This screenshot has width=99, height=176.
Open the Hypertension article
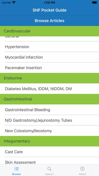point(49,47)
